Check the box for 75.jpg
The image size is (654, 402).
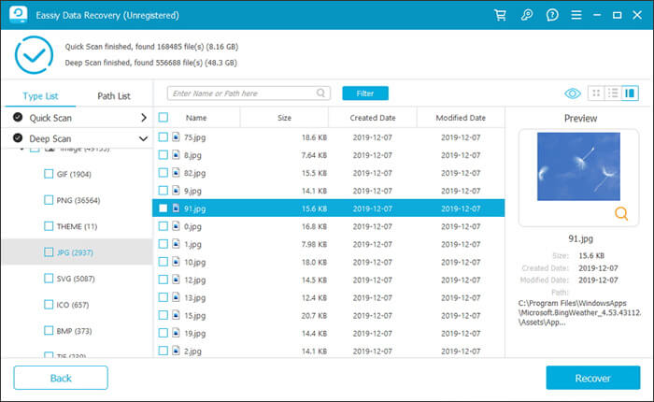pos(163,137)
